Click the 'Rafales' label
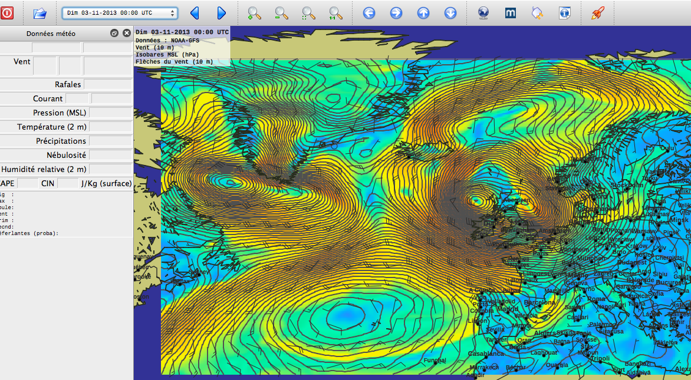Viewport: 691px width, 380px height. 68,84
